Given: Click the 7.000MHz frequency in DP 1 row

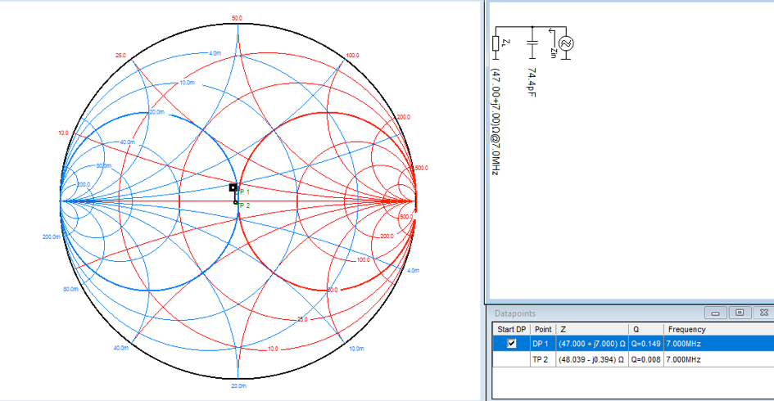Looking at the screenshot, I should [683, 343].
